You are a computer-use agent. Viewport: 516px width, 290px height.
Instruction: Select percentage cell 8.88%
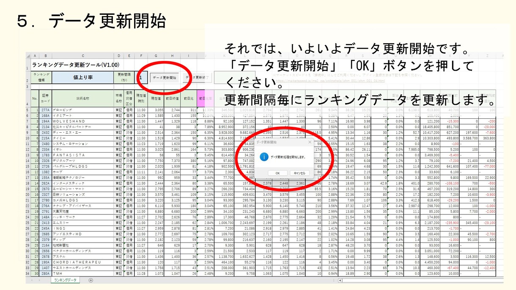point(206,121)
